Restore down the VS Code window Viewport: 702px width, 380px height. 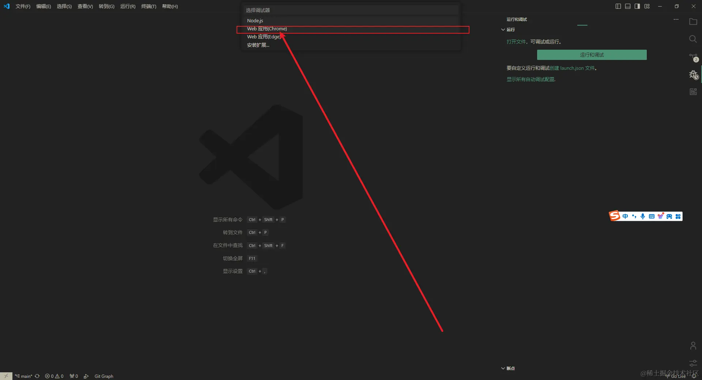click(677, 6)
